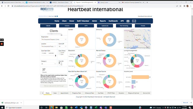This screenshot has width=193, height=109.
Task: Open the Chrome profile avatar
Action: point(187,6)
